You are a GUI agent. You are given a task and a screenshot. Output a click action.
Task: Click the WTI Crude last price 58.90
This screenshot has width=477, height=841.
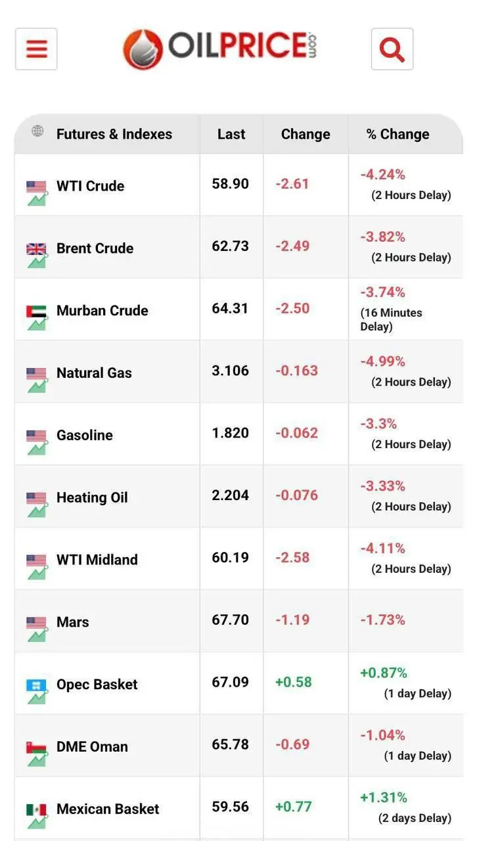pos(230,184)
